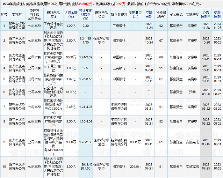Select 招商银行点金系列 product name cell
223x178 pixels.
tap(53, 142)
